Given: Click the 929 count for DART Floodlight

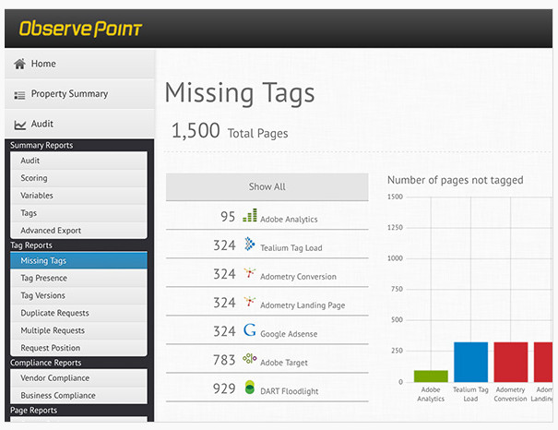Looking at the screenshot, I should pyautogui.click(x=224, y=388).
